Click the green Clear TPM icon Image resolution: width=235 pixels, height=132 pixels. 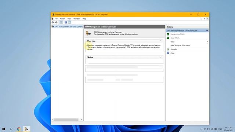pyautogui.click(x=168, y=38)
